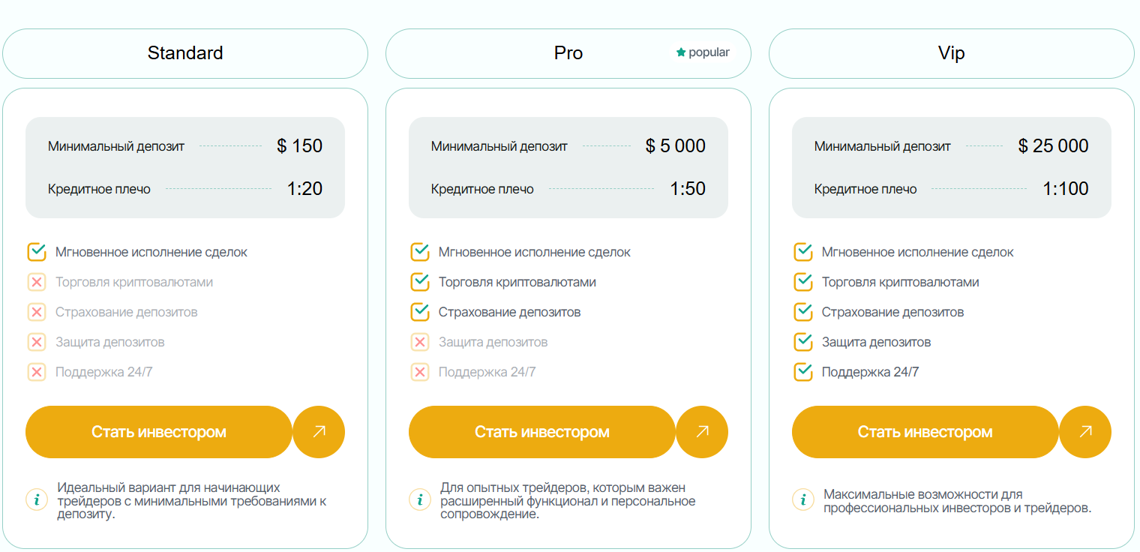Image resolution: width=1140 pixels, height=552 pixels.
Task: Click the $ 25 000 minimum deposit value
Action: [1053, 146]
